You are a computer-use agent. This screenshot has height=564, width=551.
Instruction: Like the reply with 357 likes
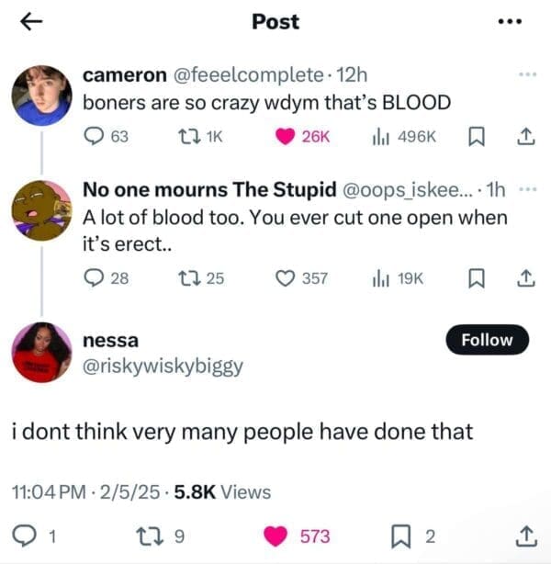click(285, 279)
